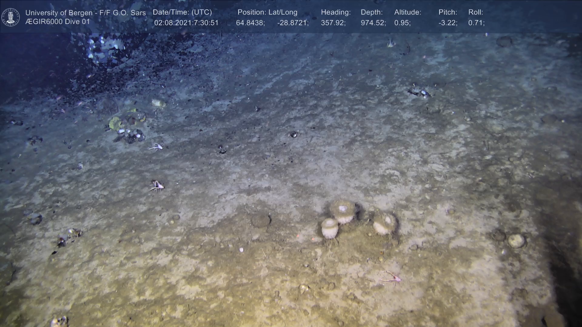Select the heading value 357.92
Screen dimensions: 582x327
333,23
